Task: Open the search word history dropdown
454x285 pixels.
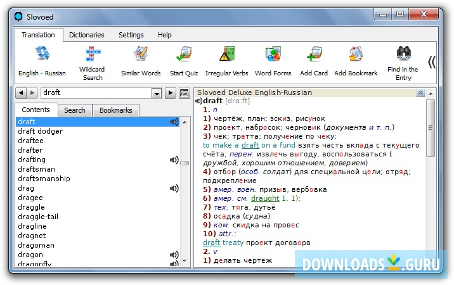Action: click(157, 93)
